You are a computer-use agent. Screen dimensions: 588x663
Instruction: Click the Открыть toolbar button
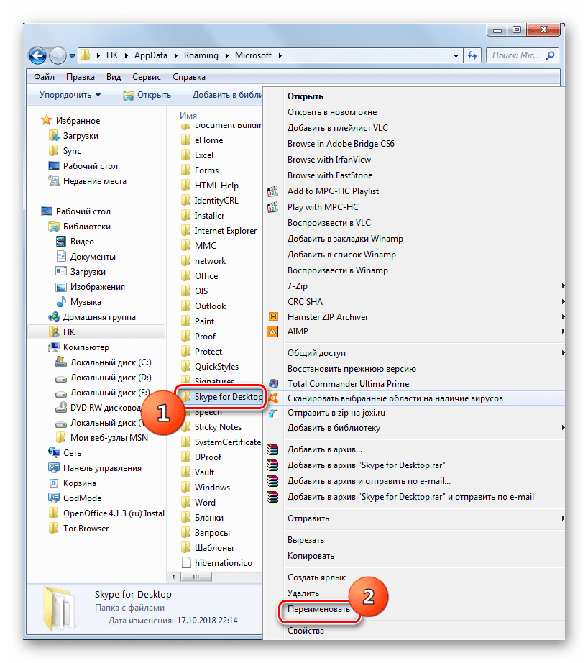point(147,95)
